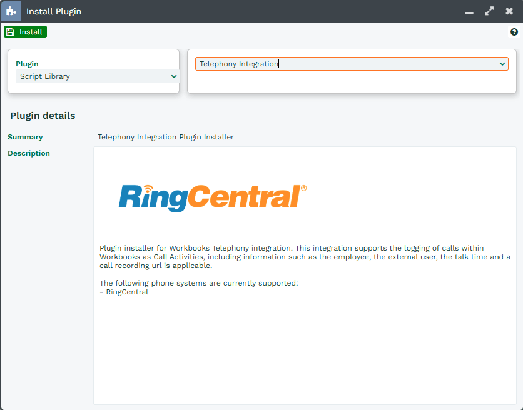523x410 pixels.
Task: Click the Plugin details heading
Action: coord(43,116)
